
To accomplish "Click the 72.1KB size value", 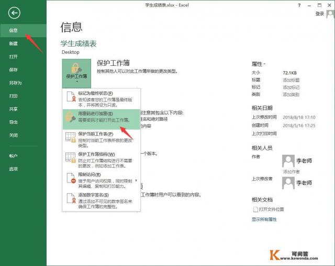I will pos(289,73).
